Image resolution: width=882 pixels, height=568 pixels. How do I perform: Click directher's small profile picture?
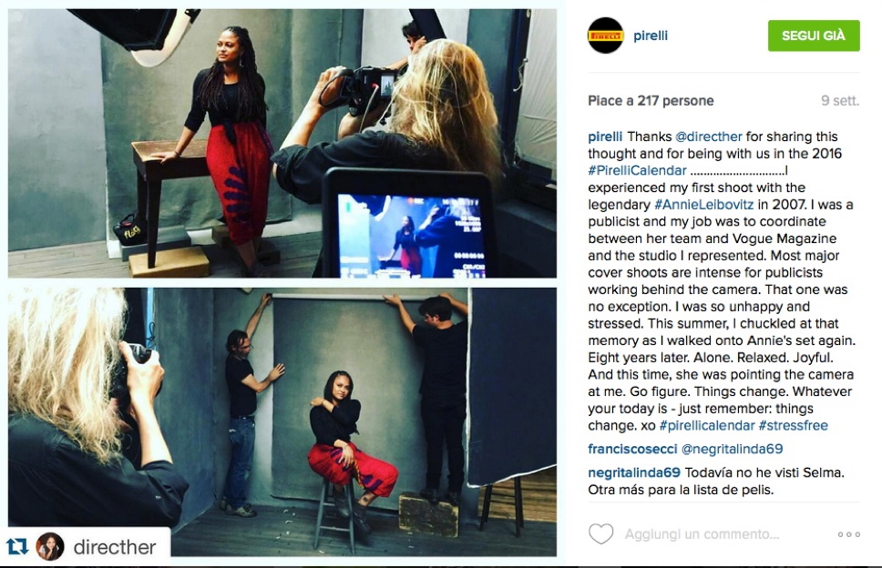(x=50, y=546)
